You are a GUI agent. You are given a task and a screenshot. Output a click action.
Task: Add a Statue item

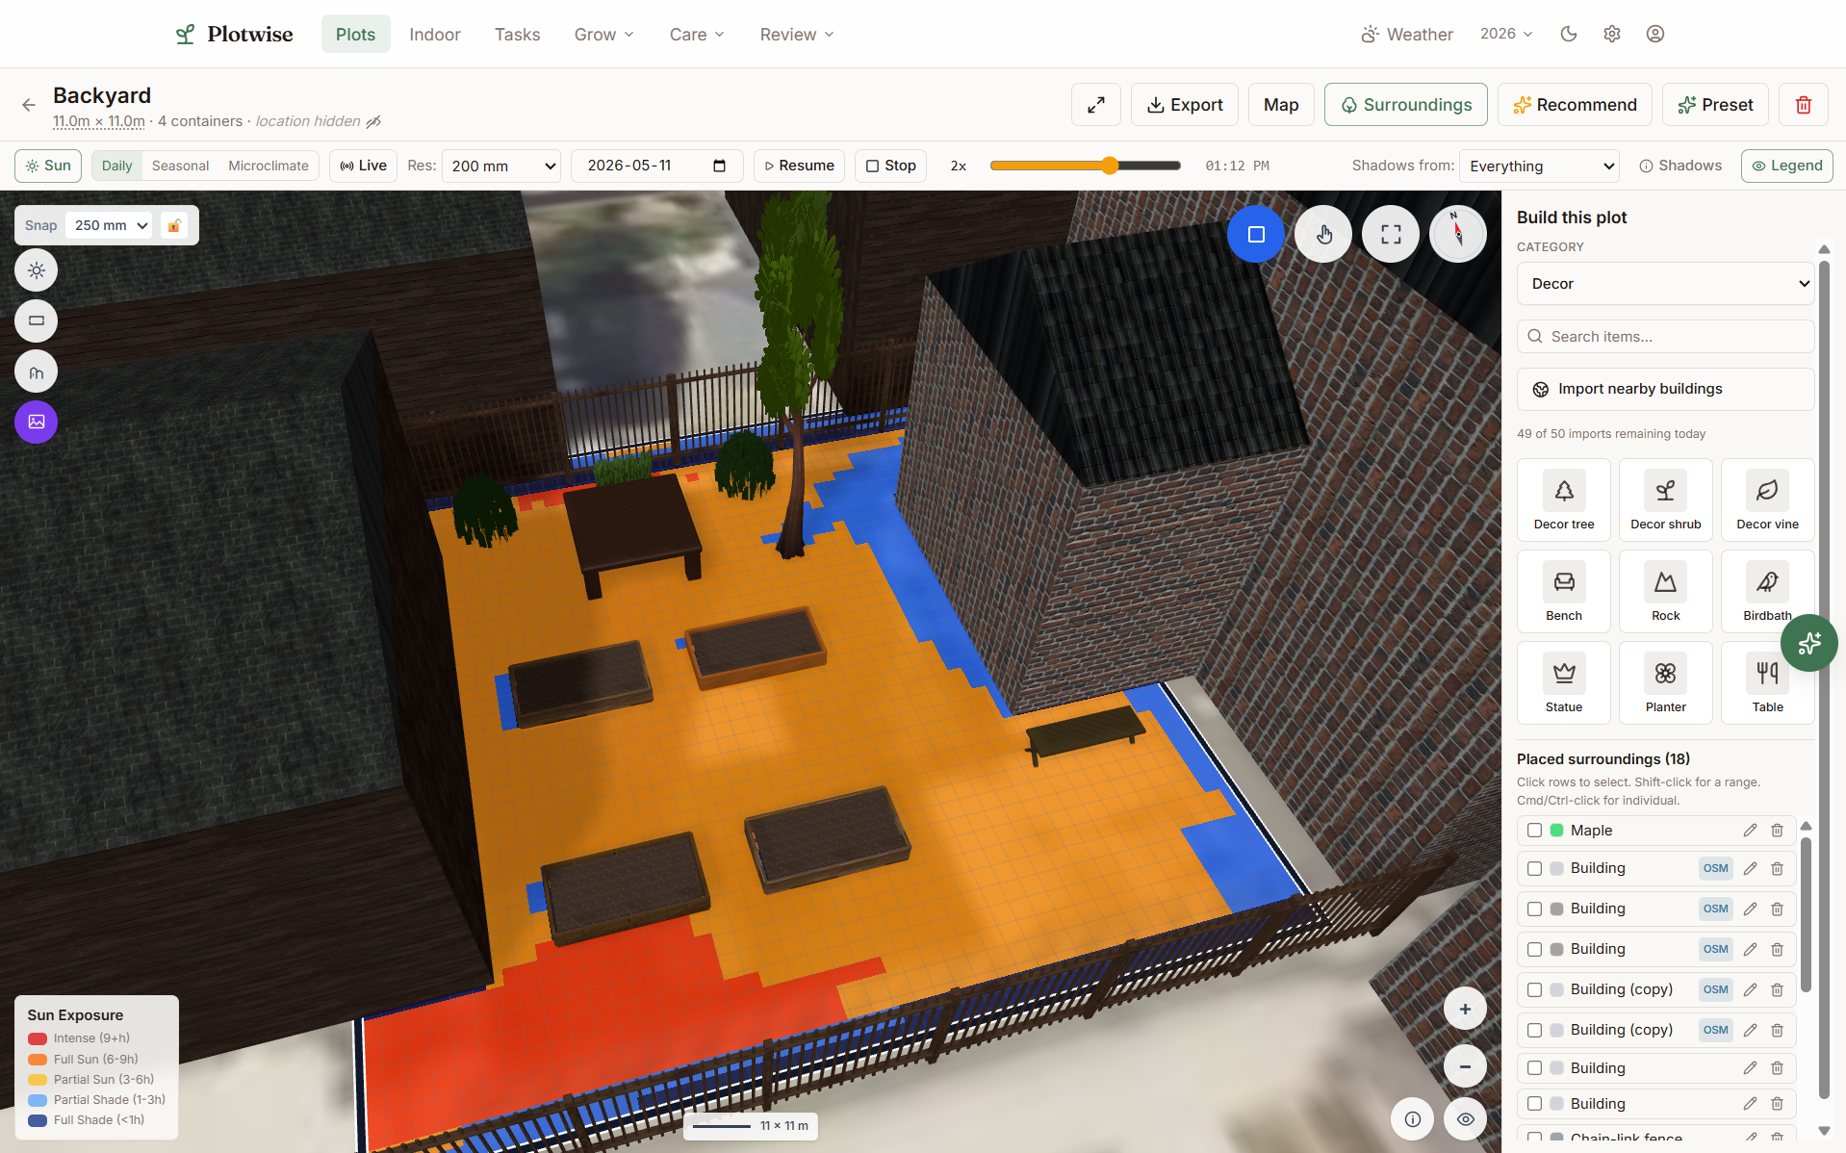point(1564,682)
